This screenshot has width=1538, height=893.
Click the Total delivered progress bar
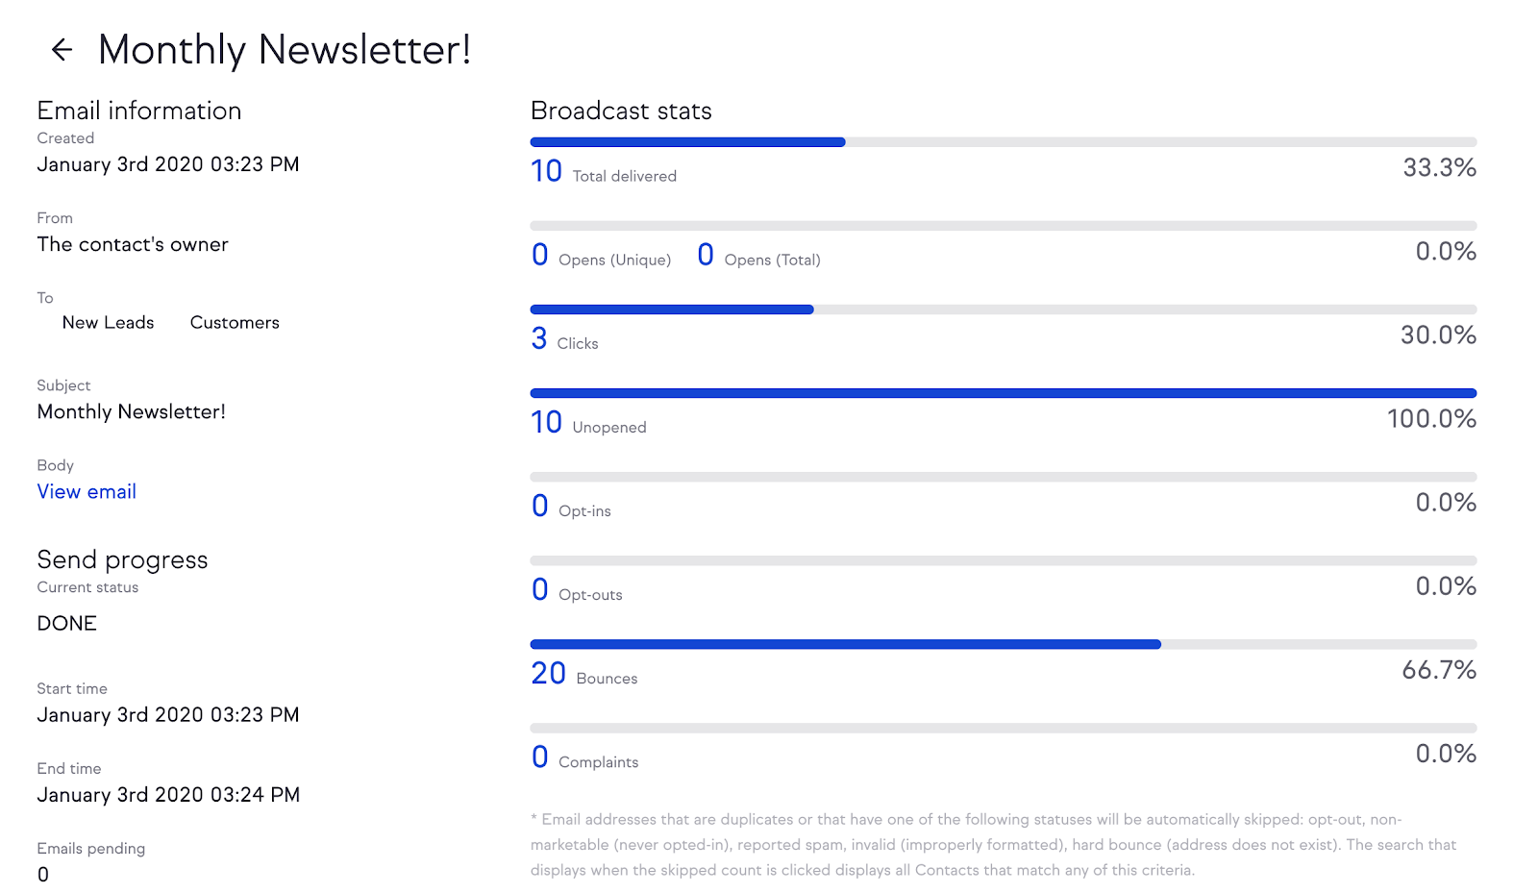pyautogui.click(x=1003, y=142)
